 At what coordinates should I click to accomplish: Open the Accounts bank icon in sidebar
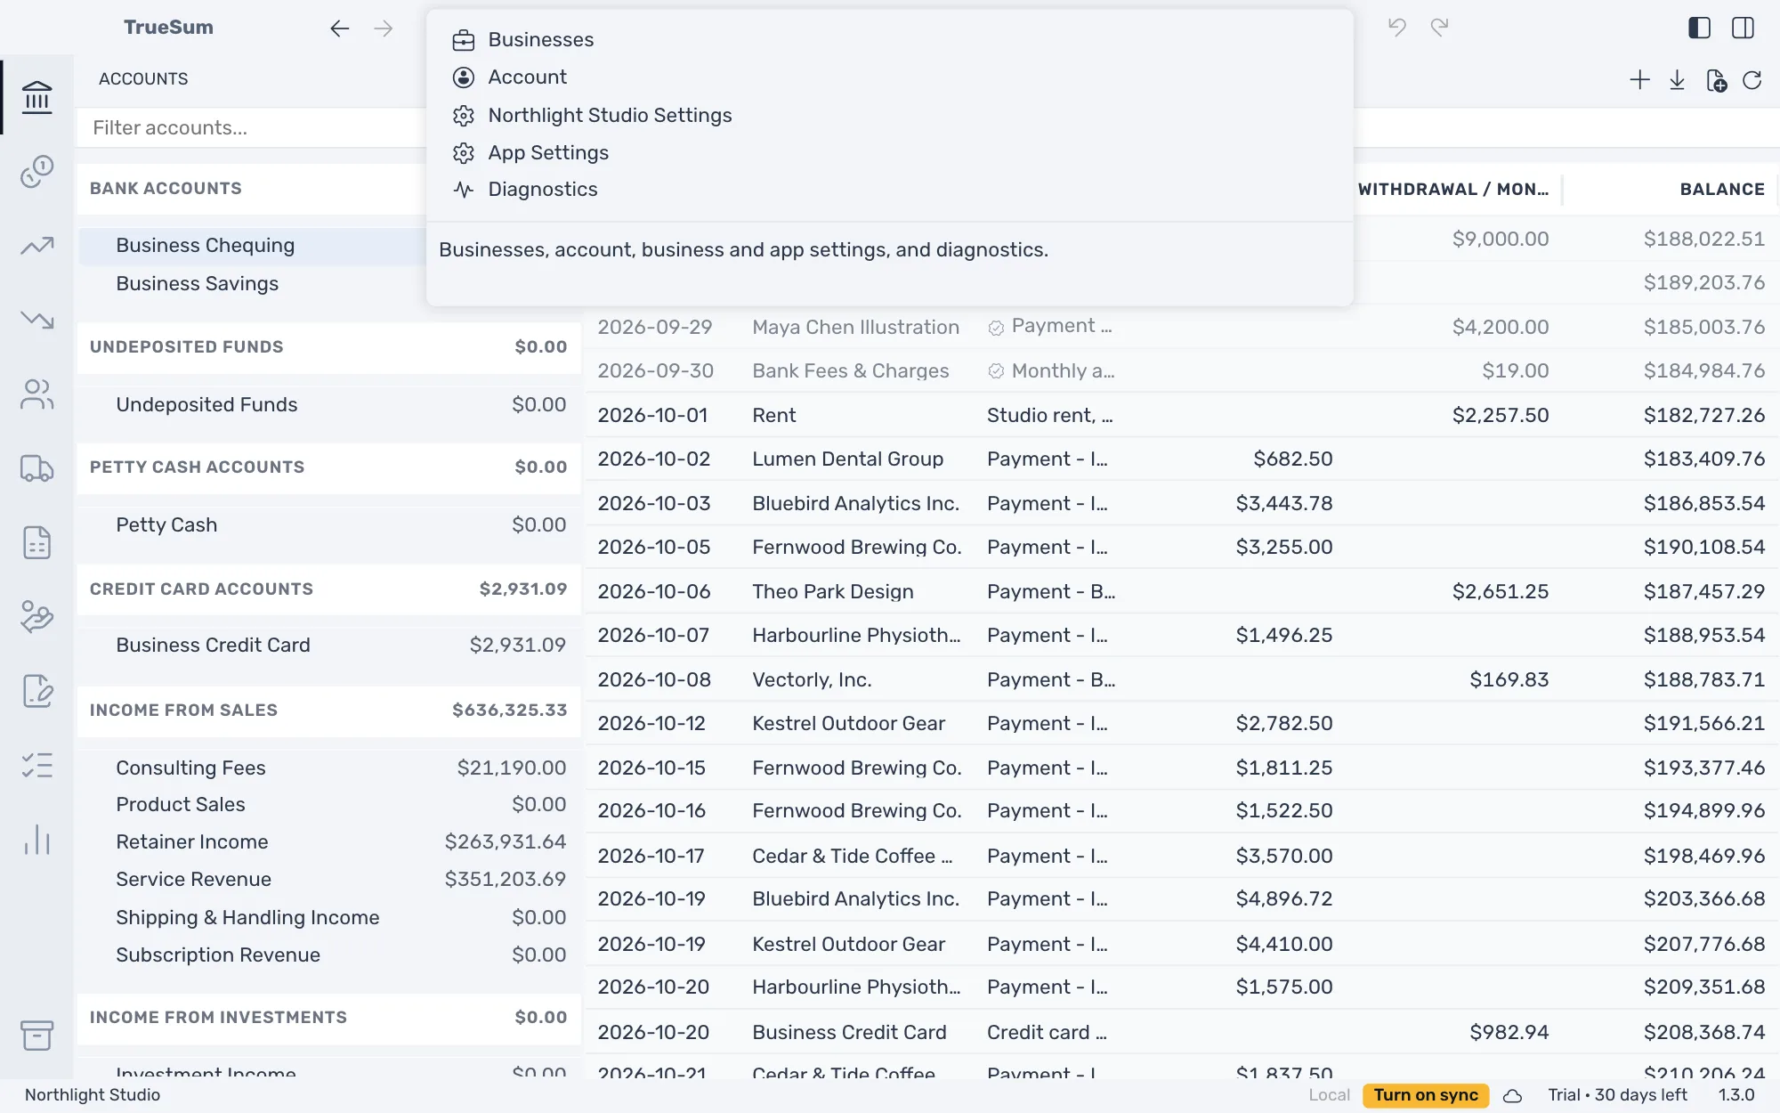pyautogui.click(x=36, y=97)
